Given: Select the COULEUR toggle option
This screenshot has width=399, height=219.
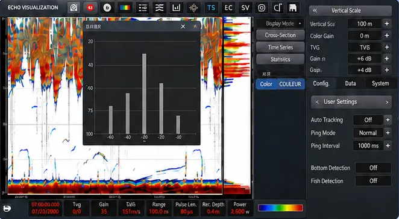Looking at the screenshot, I should [291, 84].
